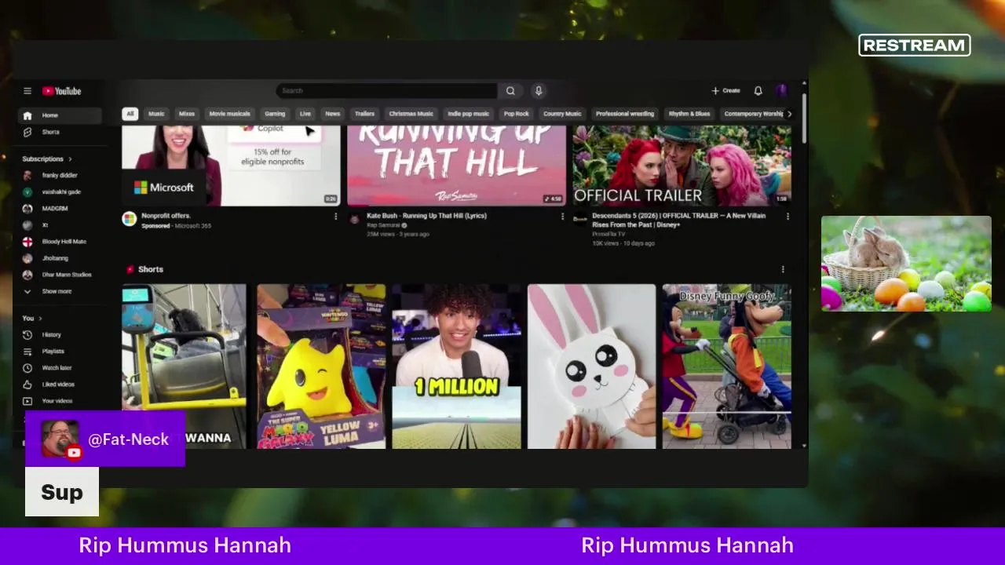Image resolution: width=1005 pixels, height=565 pixels.
Task: Open options menu for Kate Bush video
Action: tap(562, 217)
